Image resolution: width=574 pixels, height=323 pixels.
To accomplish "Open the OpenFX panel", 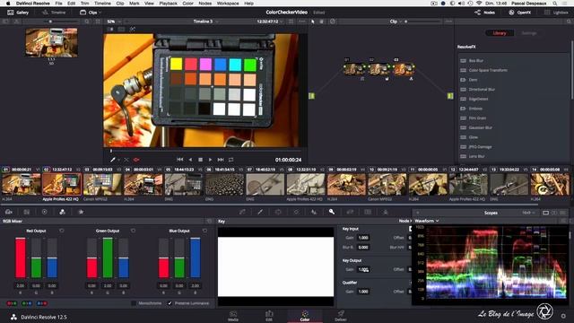I will click(x=520, y=13).
